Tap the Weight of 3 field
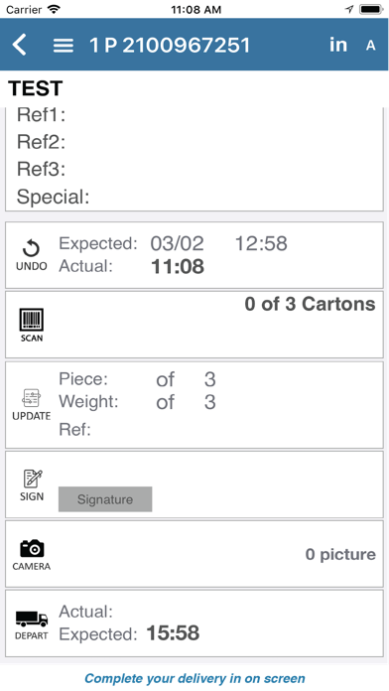389x691 pixels. [x=138, y=402]
